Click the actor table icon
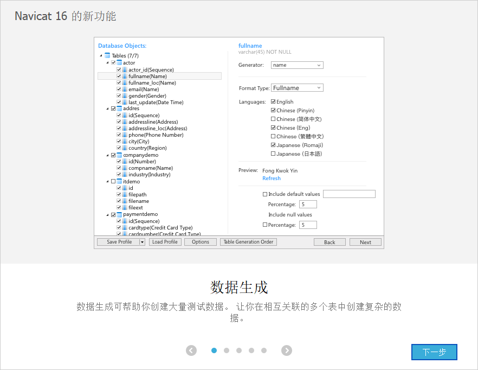 point(119,62)
